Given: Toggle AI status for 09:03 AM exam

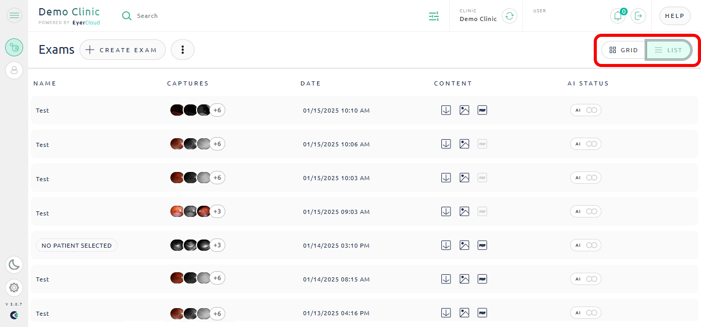Looking at the screenshot, I should [586, 211].
